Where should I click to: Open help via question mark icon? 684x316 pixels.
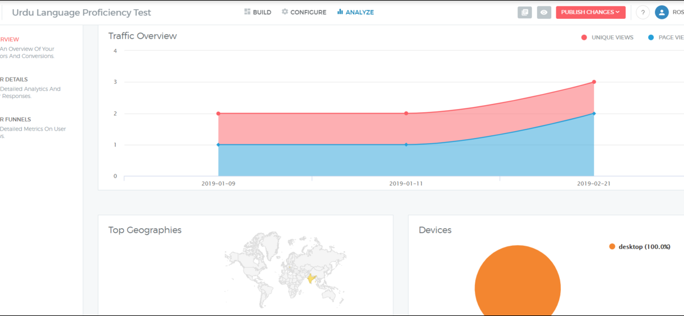(x=642, y=13)
